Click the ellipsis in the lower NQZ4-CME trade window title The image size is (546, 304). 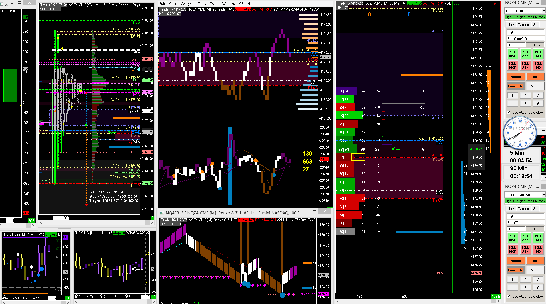coord(537,187)
